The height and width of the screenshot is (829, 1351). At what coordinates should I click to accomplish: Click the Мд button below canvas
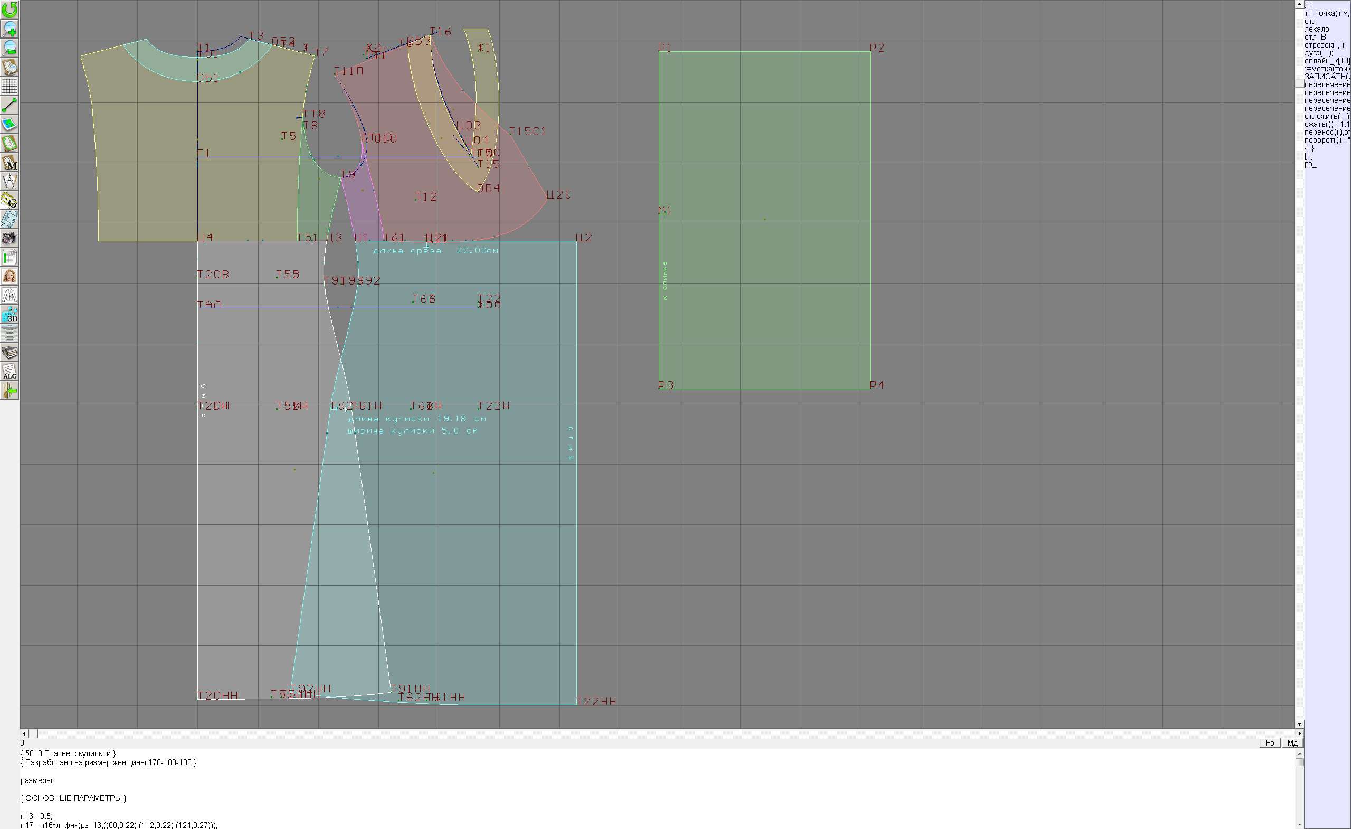tap(1292, 743)
